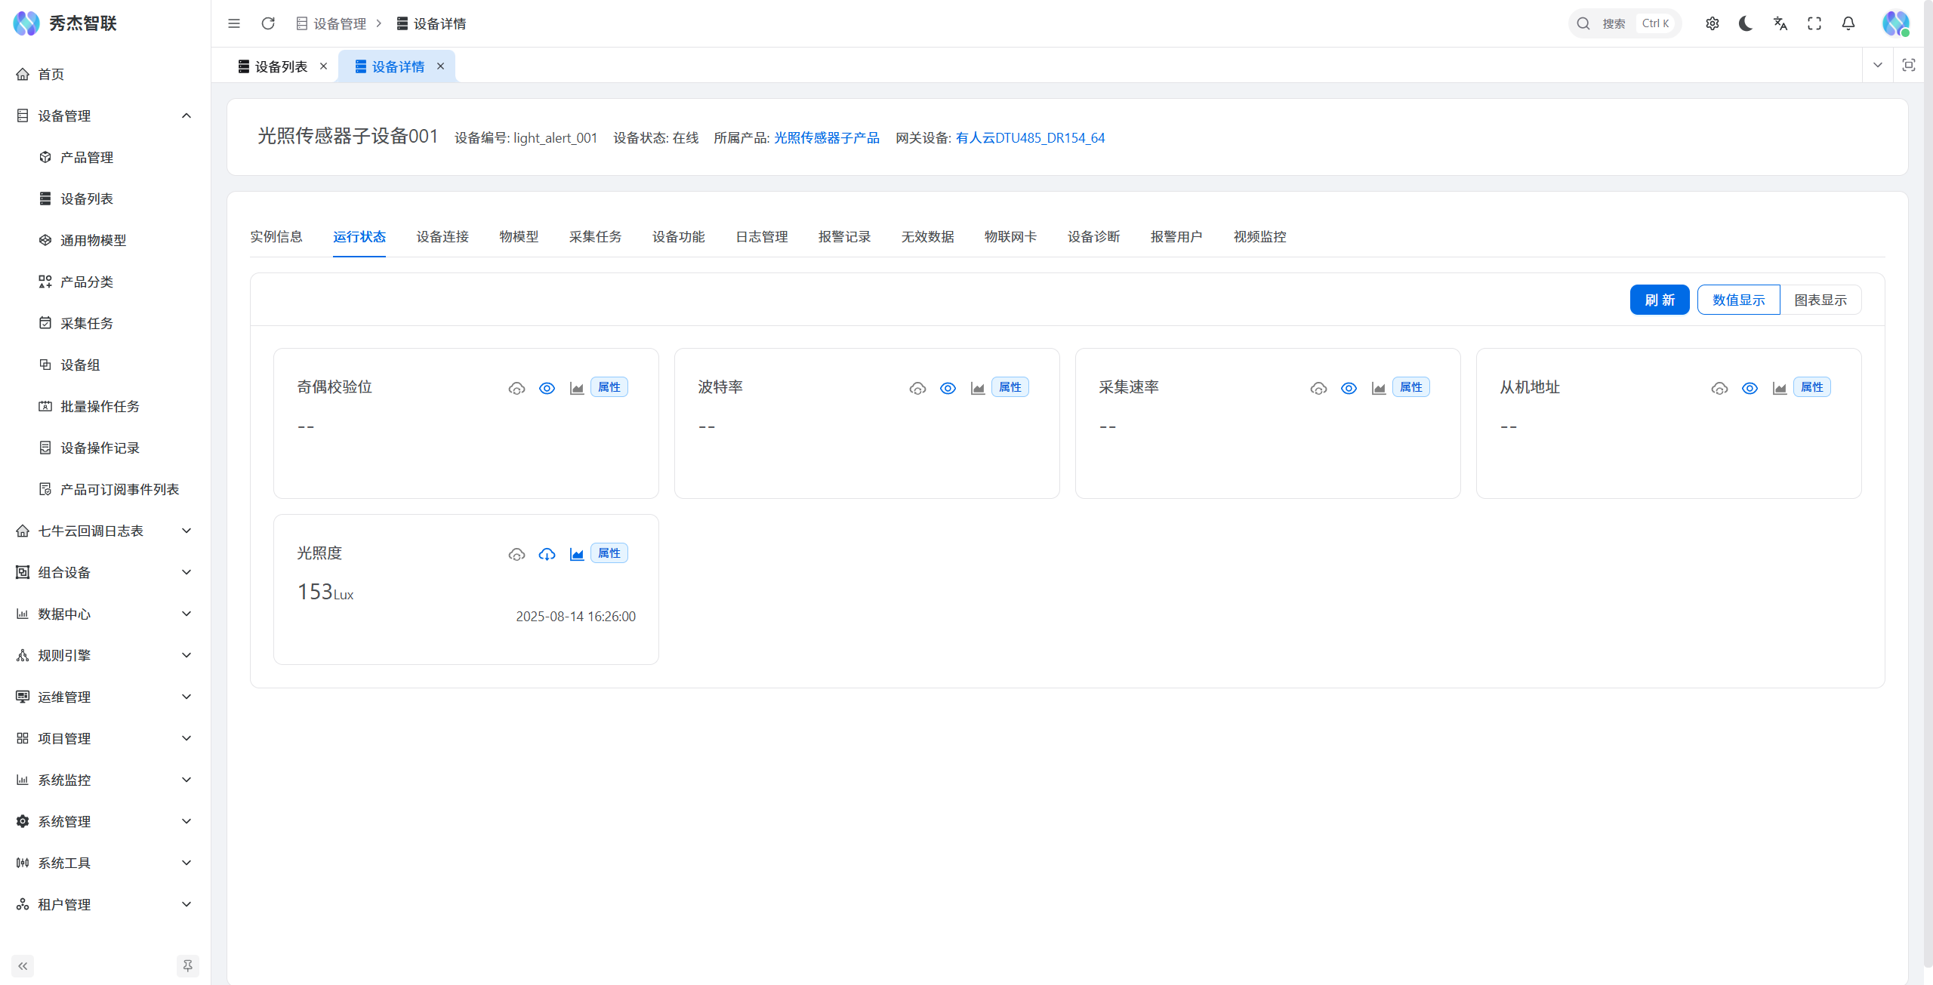Click cloud download icon on 光照度 card
This screenshot has height=985, width=1933.
point(547,555)
